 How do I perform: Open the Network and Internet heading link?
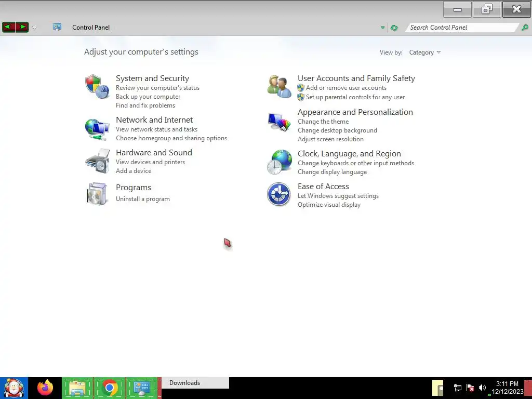[x=154, y=120]
